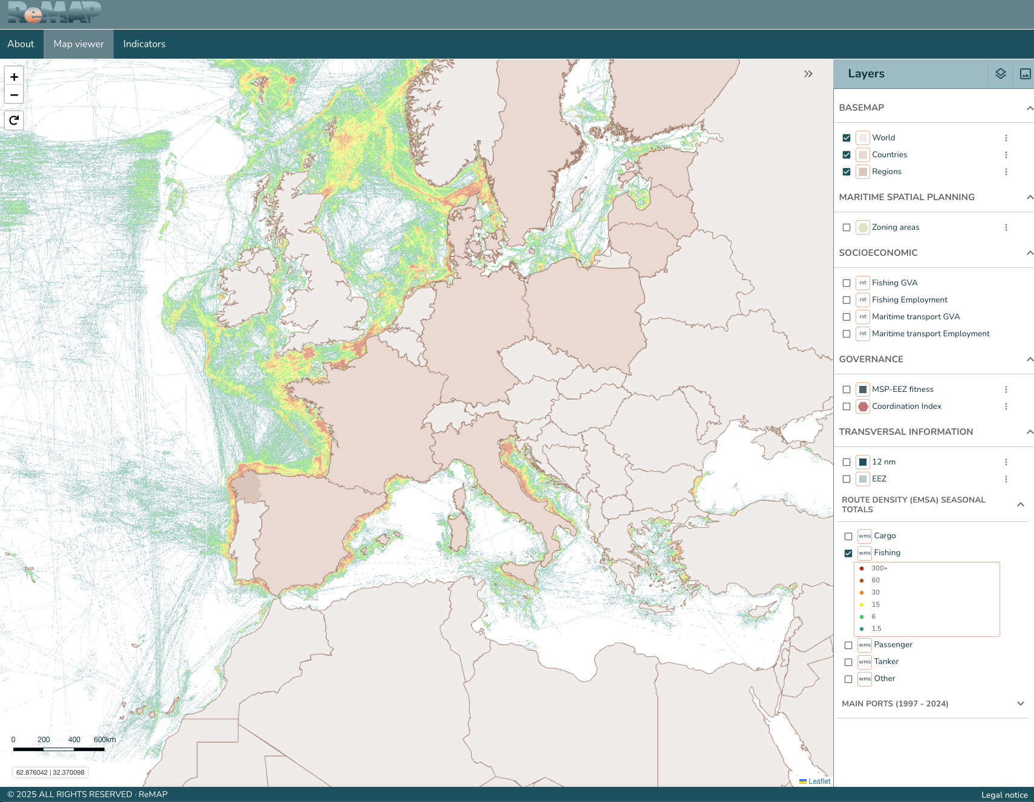1034x802 pixels.
Task: Zoom out of the map
Action: (x=14, y=95)
